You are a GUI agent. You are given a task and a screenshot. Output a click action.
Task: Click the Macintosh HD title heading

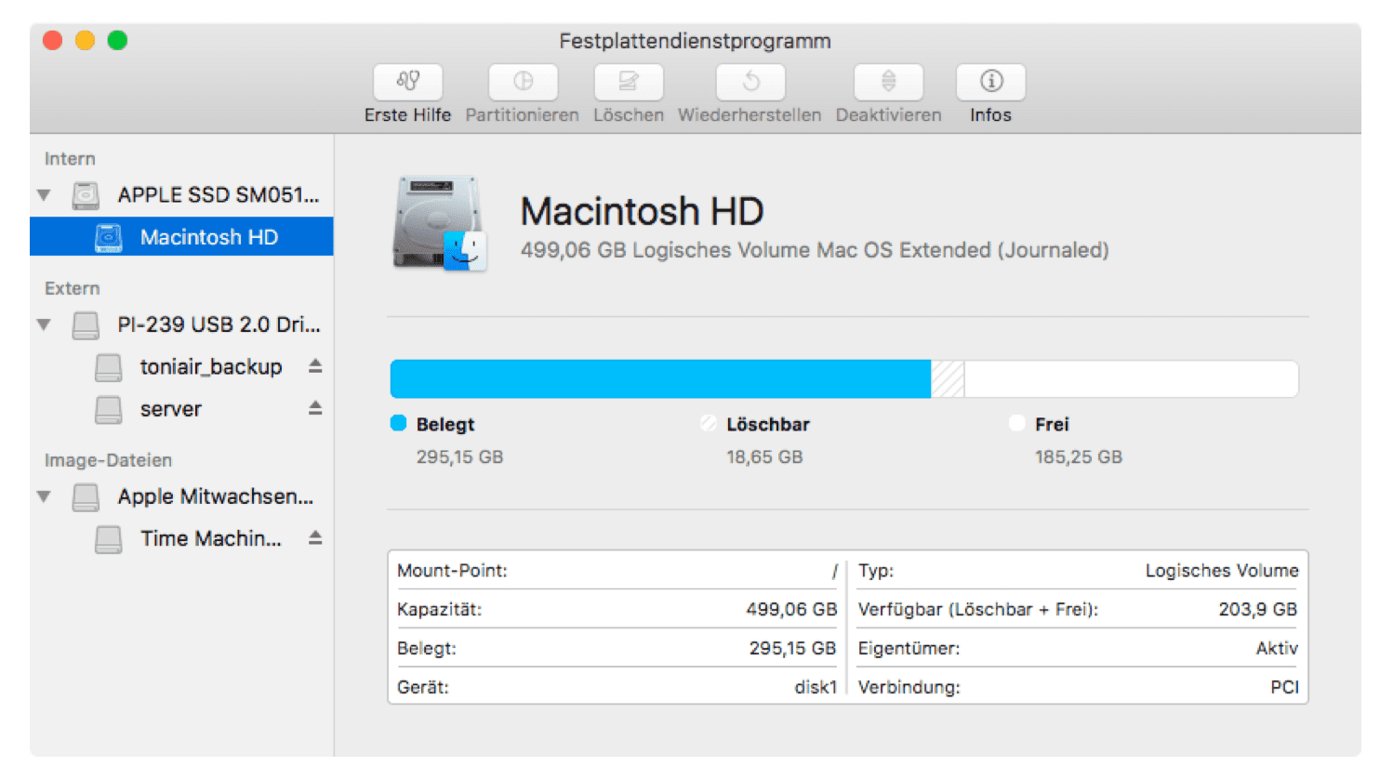point(642,212)
